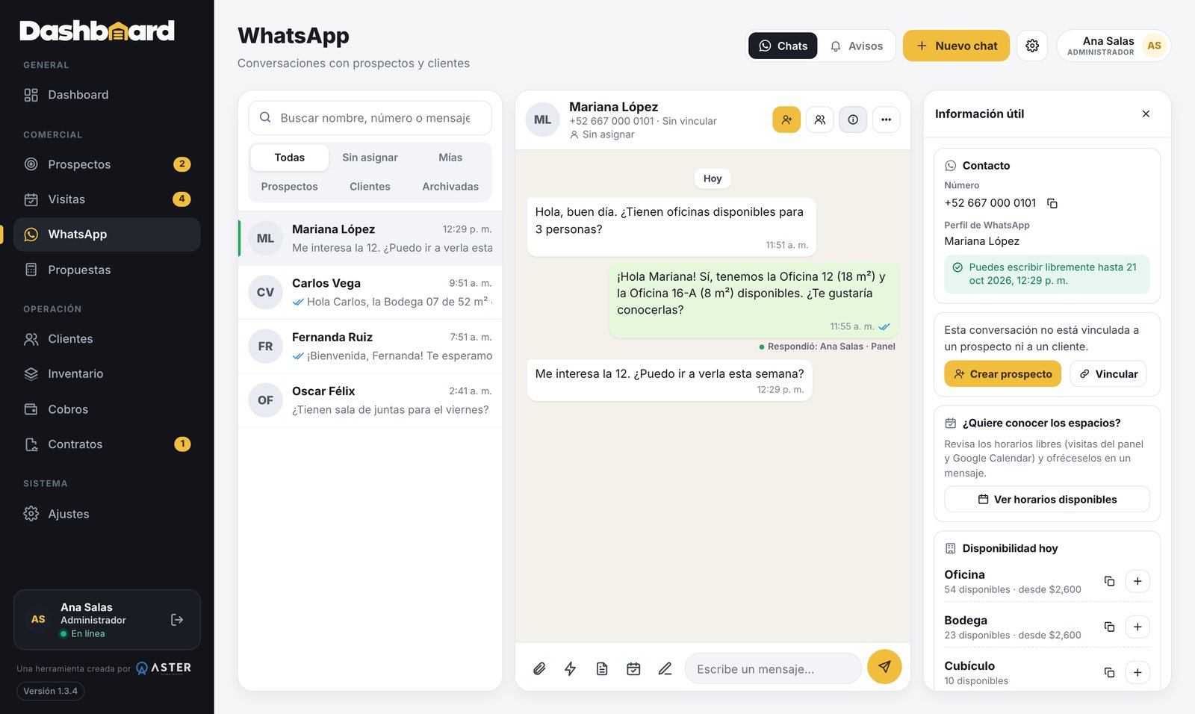Click the pen note icon in composer
This screenshot has height=714, width=1195.
665,668
